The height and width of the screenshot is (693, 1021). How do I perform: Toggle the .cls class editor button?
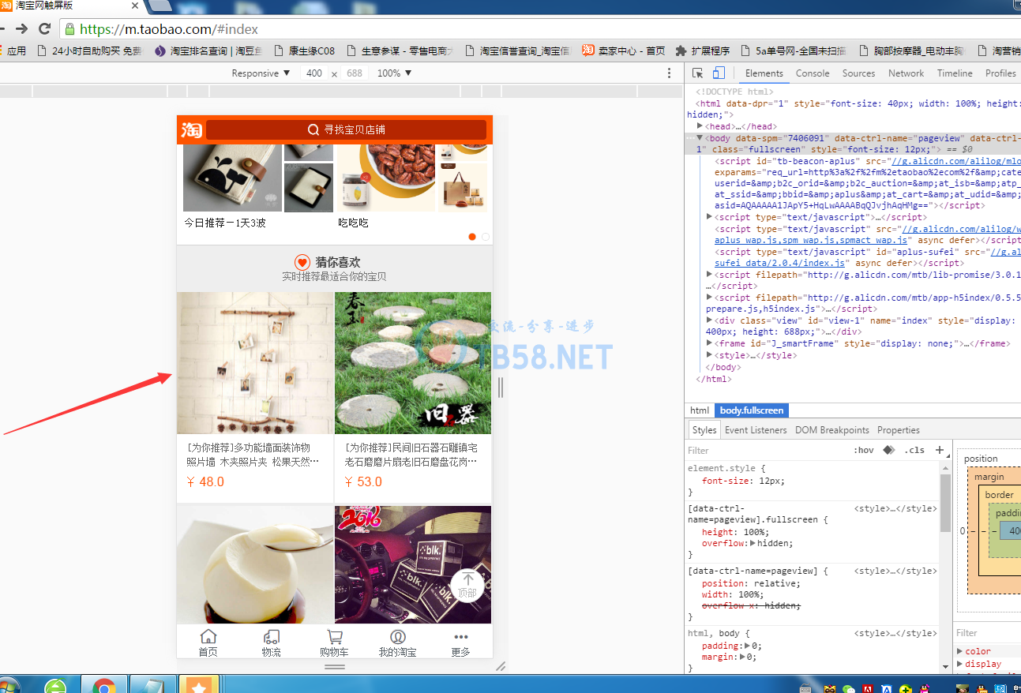tap(914, 450)
